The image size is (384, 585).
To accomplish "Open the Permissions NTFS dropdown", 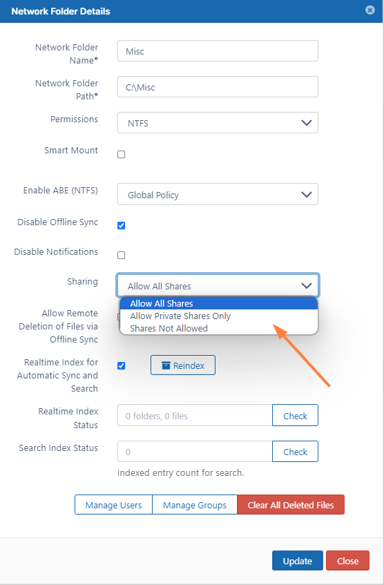I will tap(218, 123).
